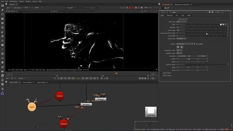The height and width of the screenshot is (131, 233).
Task: Open the rotation order dropdown
Action: [179, 53]
